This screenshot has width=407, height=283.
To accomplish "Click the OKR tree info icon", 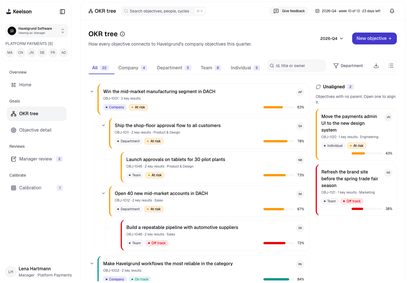I will (x=122, y=34).
